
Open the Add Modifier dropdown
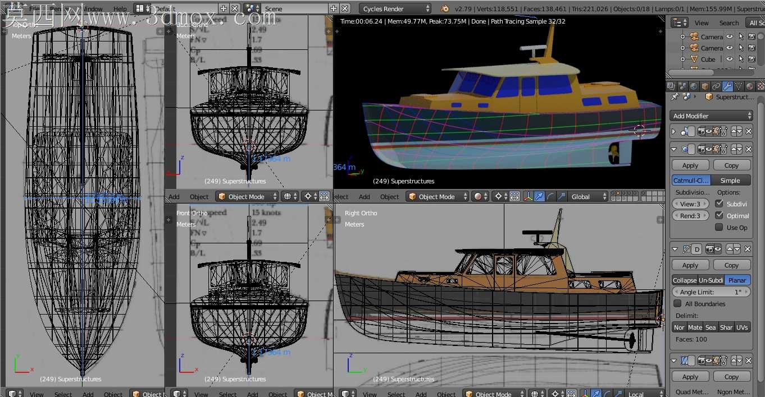tap(711, 116)
